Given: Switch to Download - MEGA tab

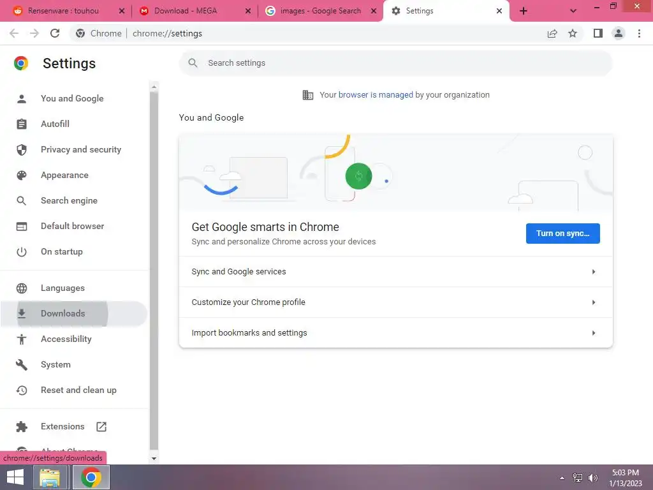Looking at the screenshot, I should [186, 11].
